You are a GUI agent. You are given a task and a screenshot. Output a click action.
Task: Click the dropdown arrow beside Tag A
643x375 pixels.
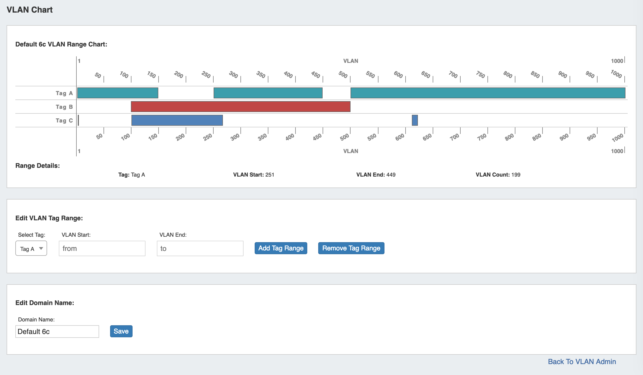41,248
